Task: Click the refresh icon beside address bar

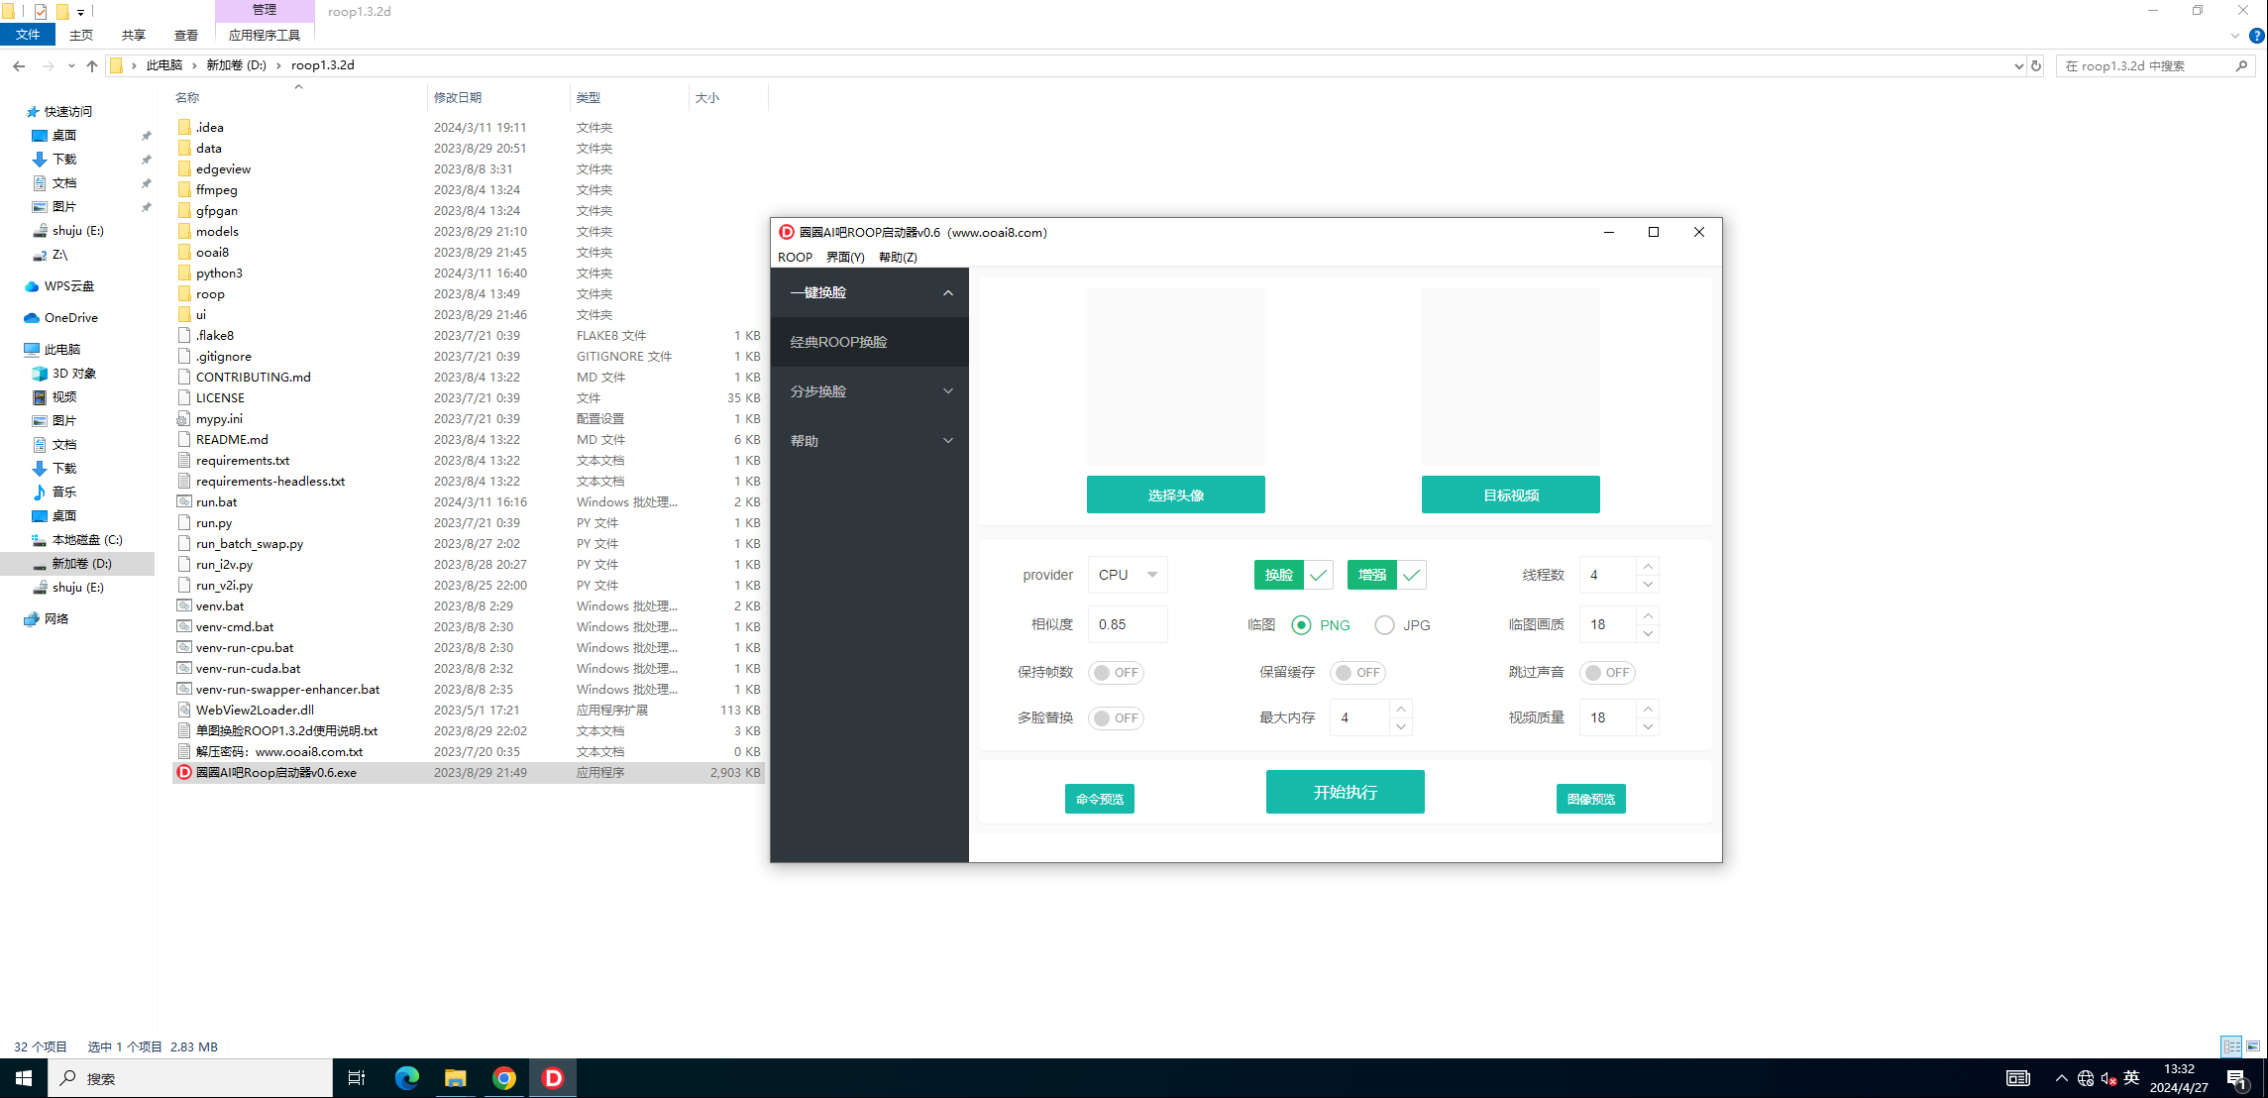Action: (x=2036, y=65)
